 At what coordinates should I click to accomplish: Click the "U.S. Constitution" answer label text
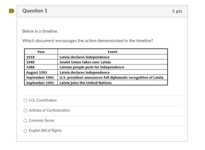(x=43, y=100)
